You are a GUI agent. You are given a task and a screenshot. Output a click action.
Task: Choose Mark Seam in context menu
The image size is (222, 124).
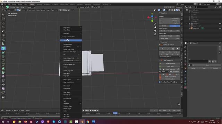click(x=71, y=86)
